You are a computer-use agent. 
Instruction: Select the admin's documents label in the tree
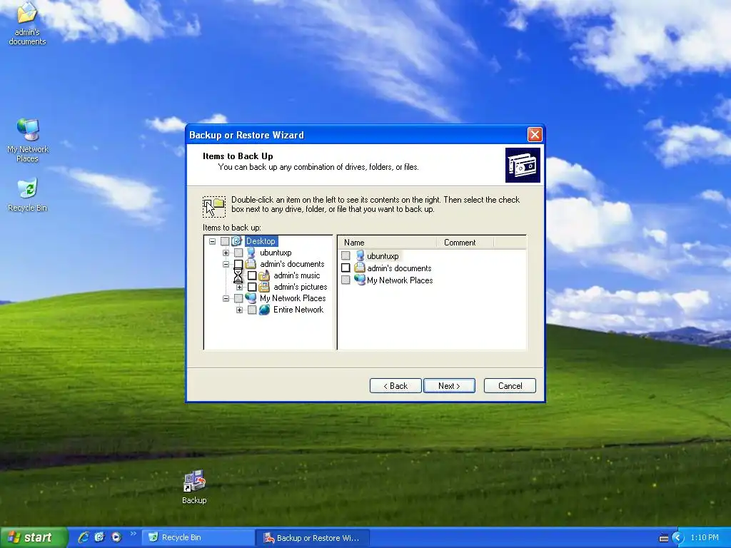(x=292, y=264)
